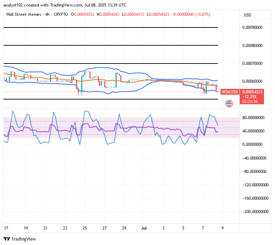Click the open value O0.00054353
Viewport: 275px width, 245px height.
[82, 14]
